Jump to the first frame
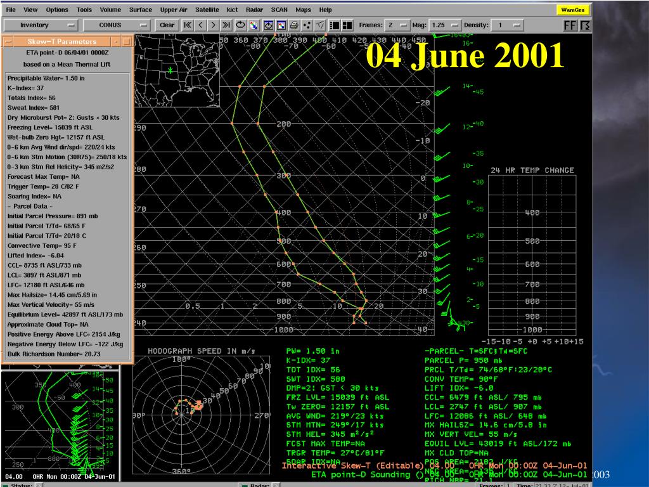Screen dimensions: 649x487 [x=188, y=25]
